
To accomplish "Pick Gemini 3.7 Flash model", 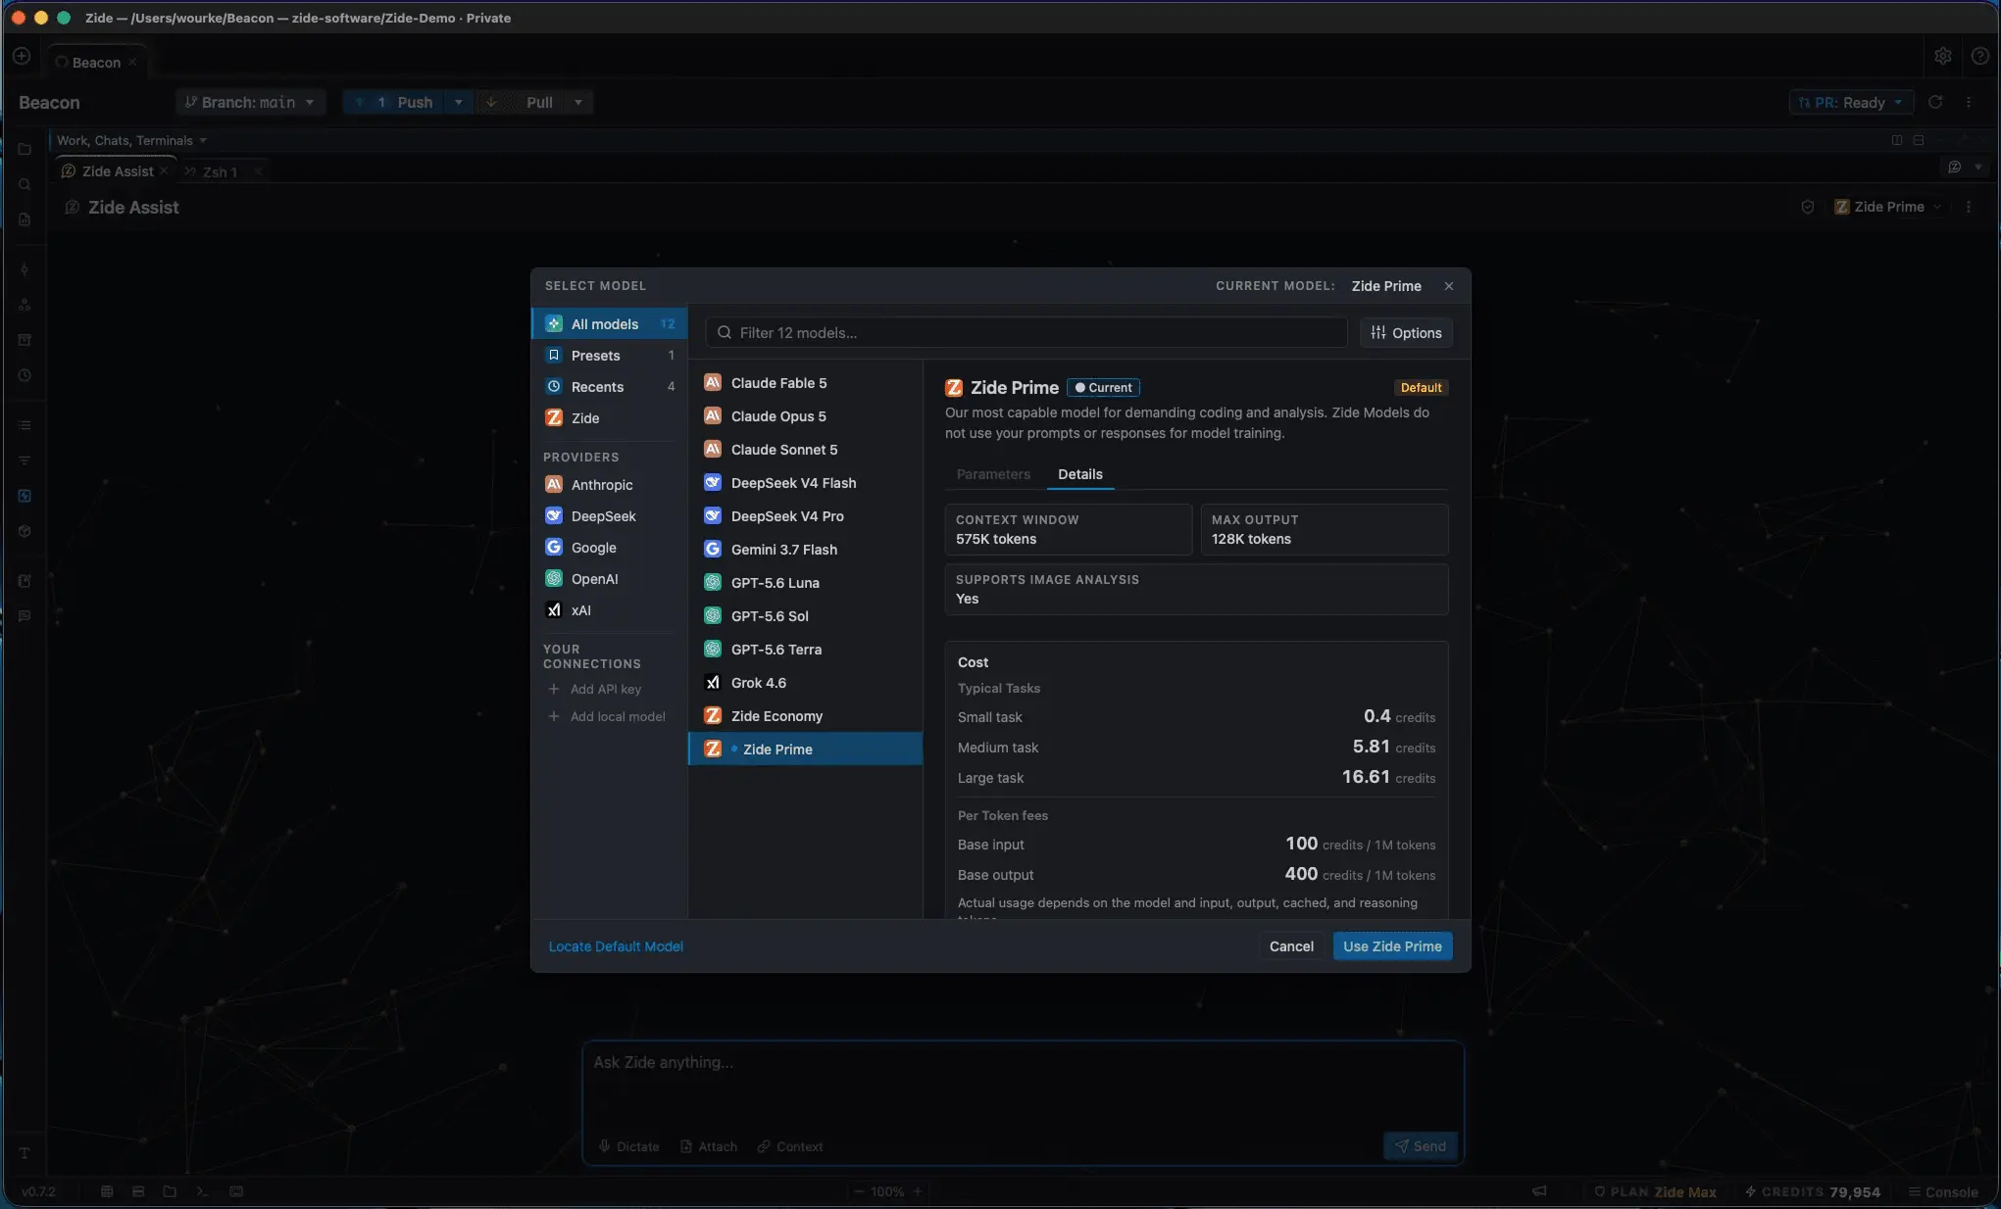I will click(805, 550).
